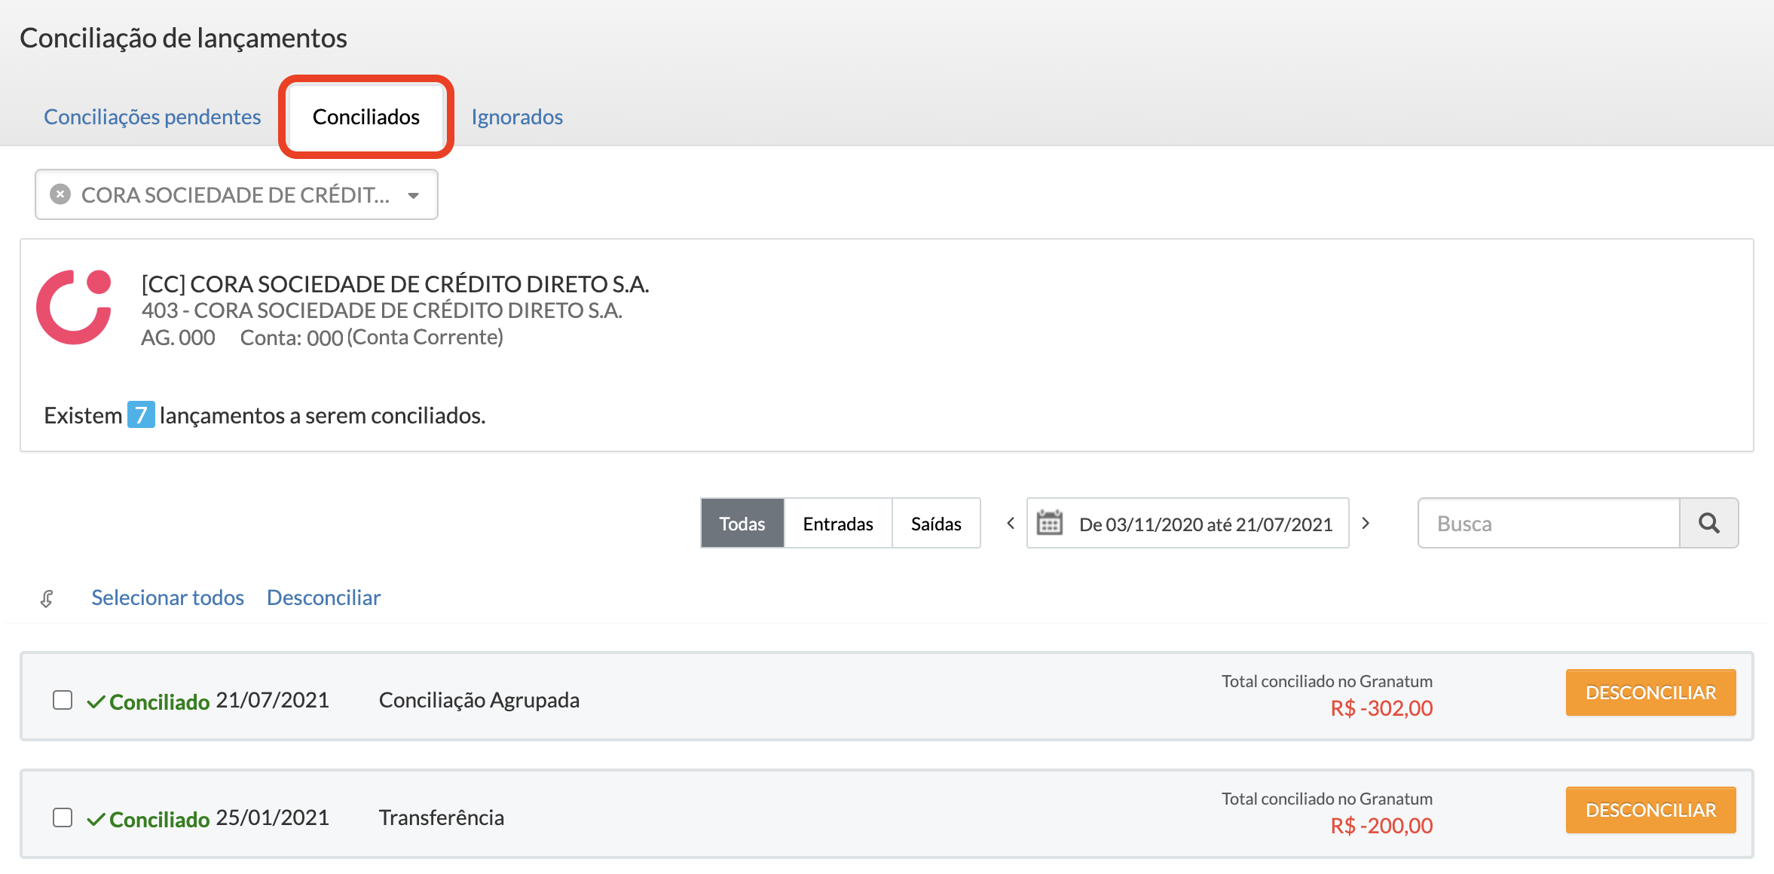The height and width of the screenshot is (874, 1774).
Task: Click the Cora bank logo
Action: point(74,307)
